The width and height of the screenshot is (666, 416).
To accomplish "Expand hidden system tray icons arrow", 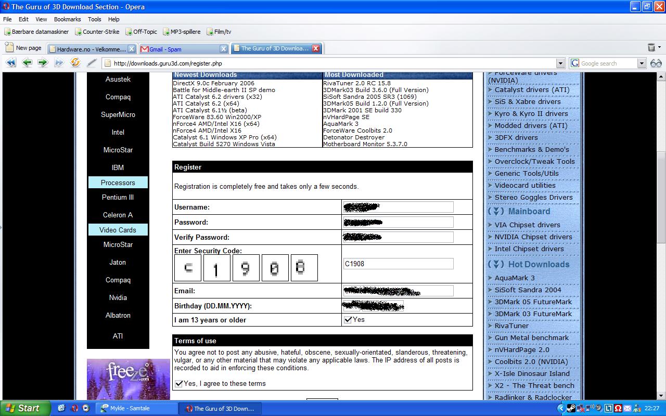I will tap(561, 408).
